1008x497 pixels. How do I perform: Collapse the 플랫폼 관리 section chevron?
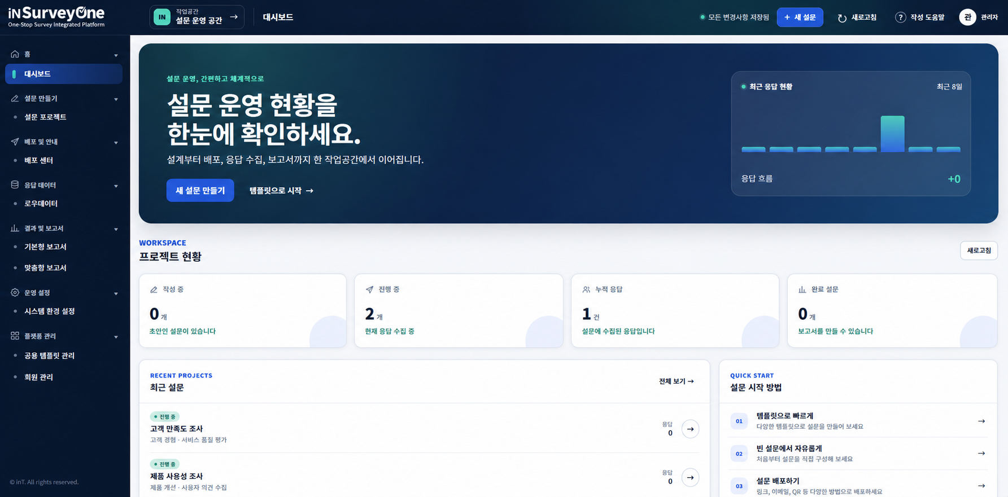[x=116, y=337]
